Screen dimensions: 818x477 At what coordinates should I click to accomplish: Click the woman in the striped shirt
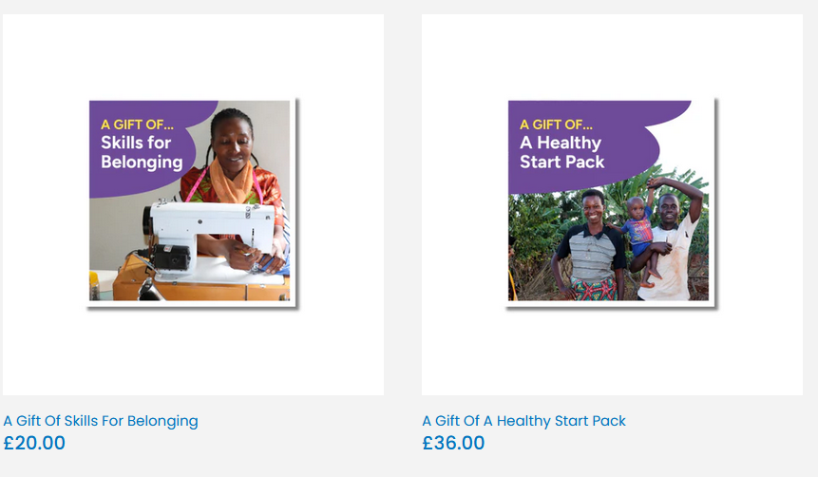589,249
